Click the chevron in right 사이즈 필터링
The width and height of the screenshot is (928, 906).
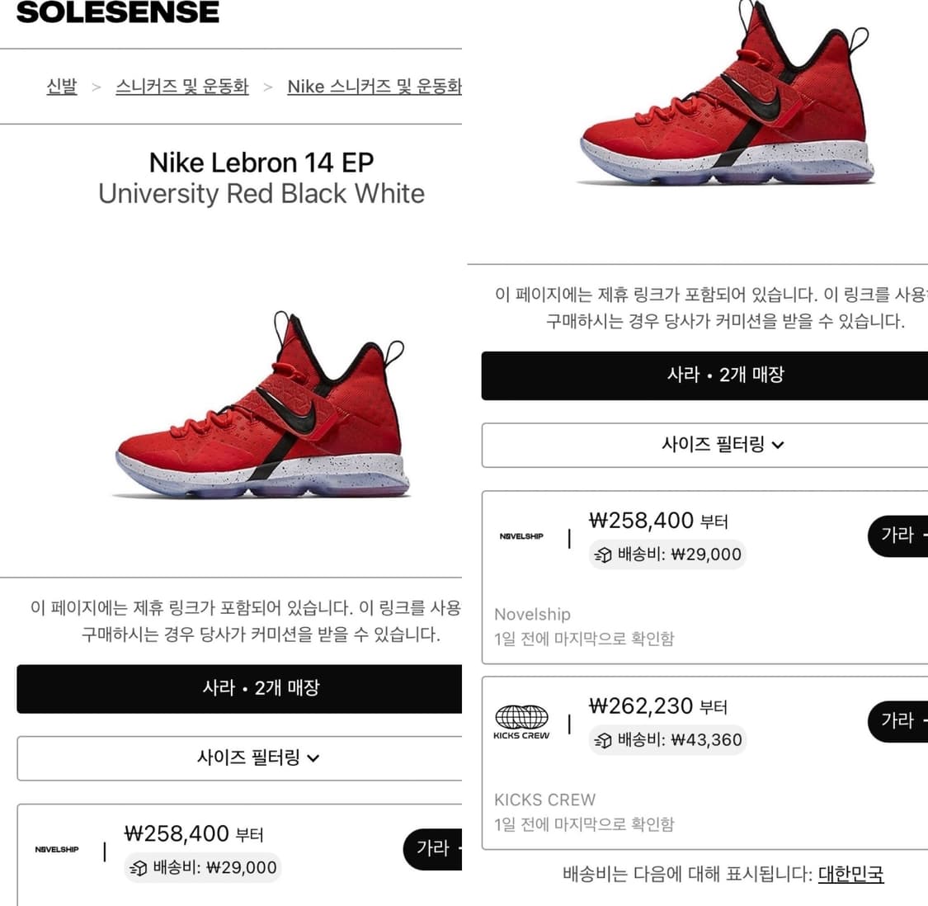(778, 446)
